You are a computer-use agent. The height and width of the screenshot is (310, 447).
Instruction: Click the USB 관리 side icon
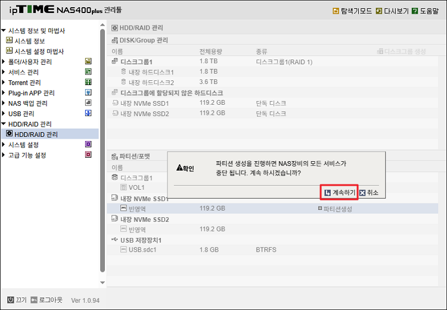coord(88,113)
